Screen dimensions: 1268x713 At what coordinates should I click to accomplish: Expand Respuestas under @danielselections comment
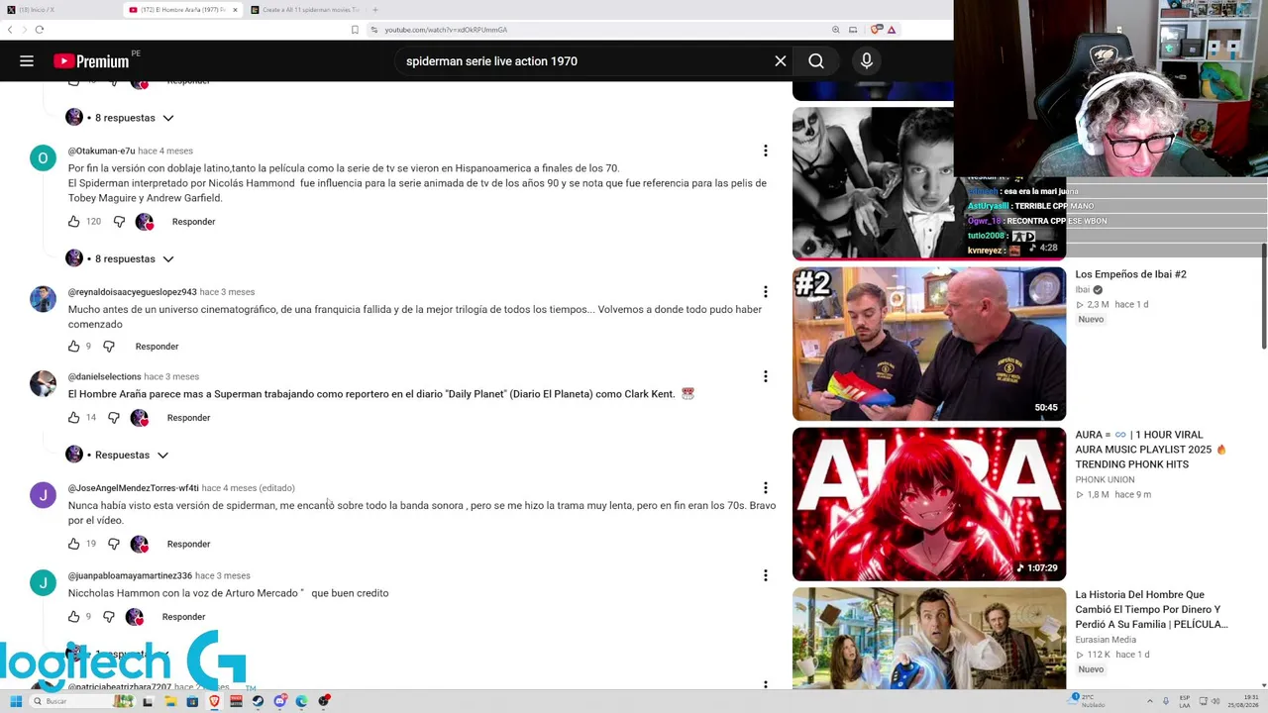[x=118, y=455]
